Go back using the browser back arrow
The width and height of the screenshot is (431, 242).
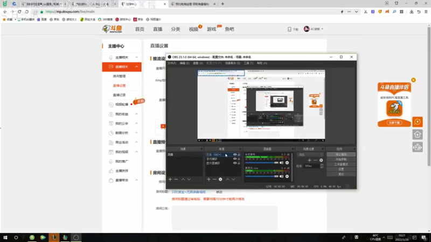[x=5, y=12]
